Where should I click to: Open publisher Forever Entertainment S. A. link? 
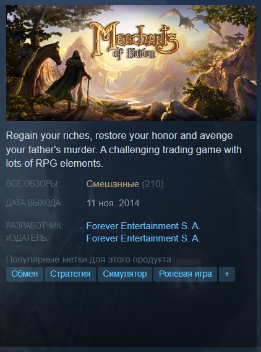pyautogui.click(x=143, y=238)
